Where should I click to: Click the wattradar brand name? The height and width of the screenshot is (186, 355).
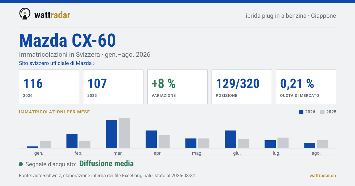[52, 15]
